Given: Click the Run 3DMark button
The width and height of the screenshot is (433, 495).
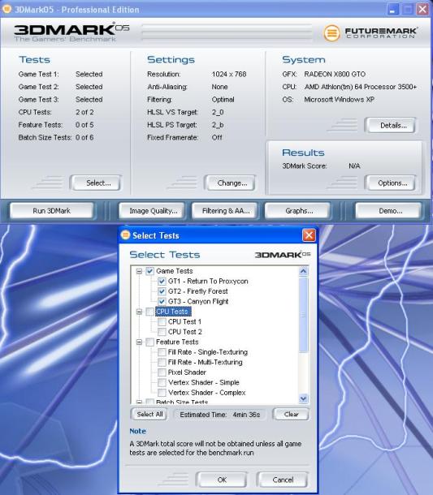Looking at the screenshot, I should coord(52,210).
